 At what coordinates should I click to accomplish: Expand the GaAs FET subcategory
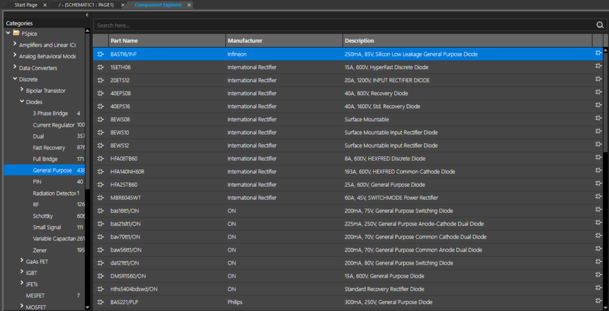[22, 261]
